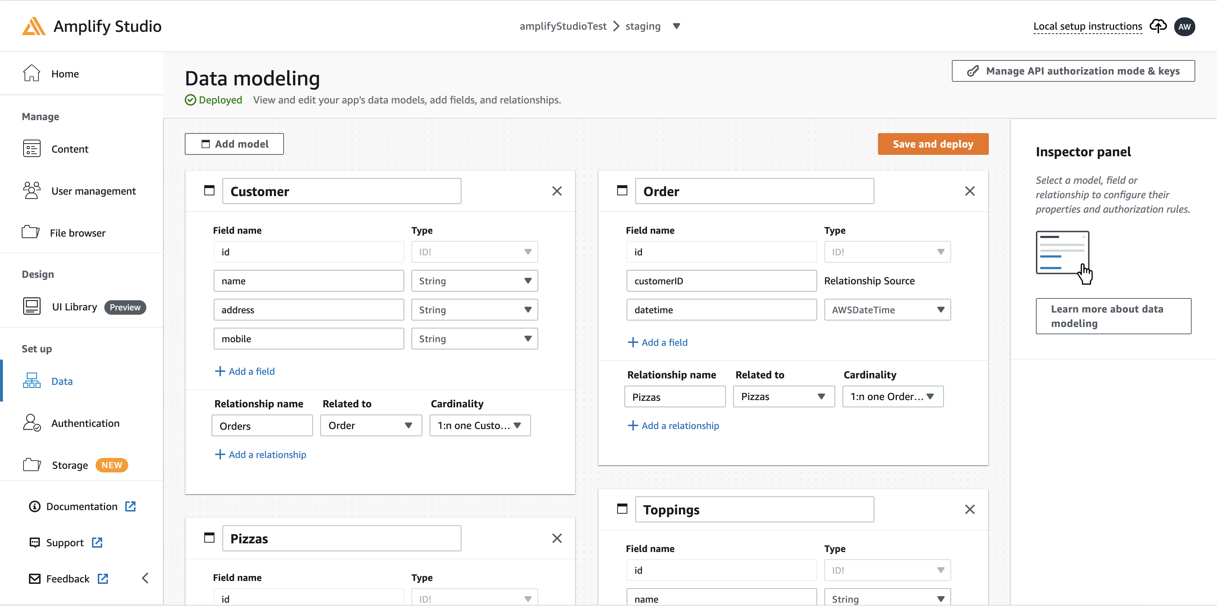Image resolution: width=1217 pixels, height=607 pixels.
Task: Click the Orders relationship name input
Action: click(x=262, y=425)
